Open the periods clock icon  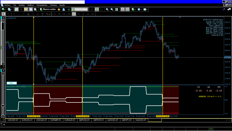pyautogui.click(x=139, y=9)
